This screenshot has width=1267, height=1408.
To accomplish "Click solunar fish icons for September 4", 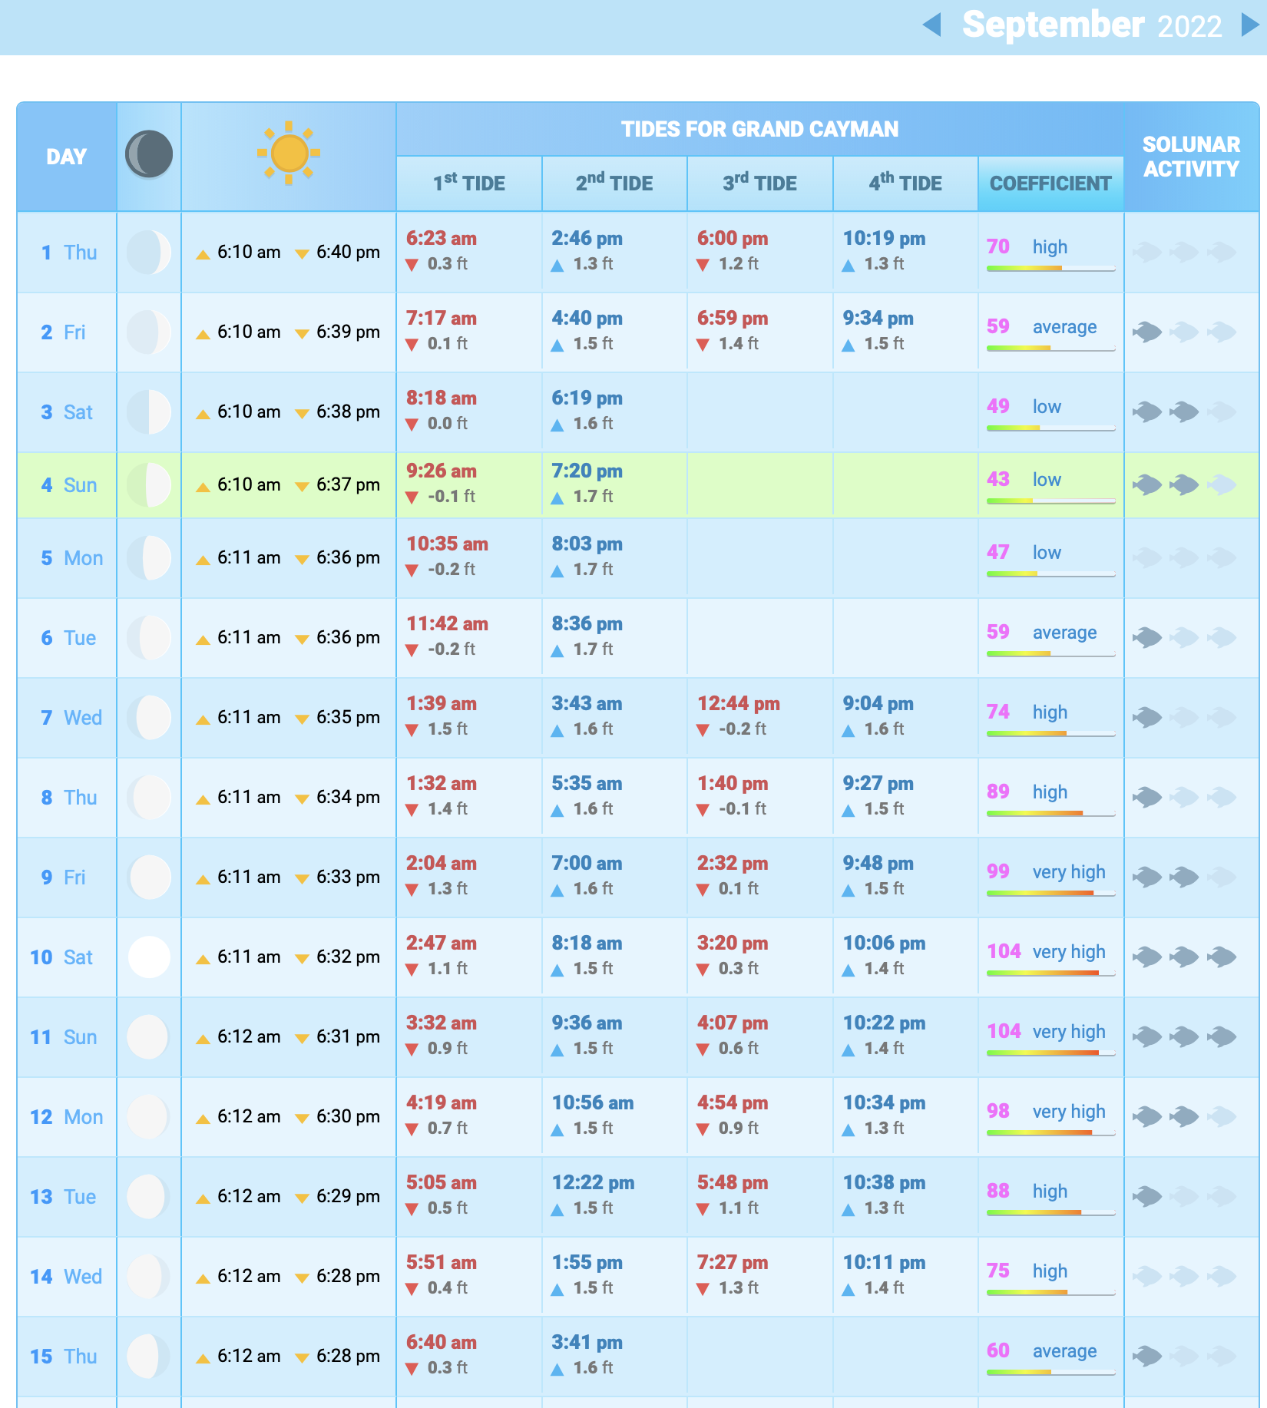I will point(1183,484).
